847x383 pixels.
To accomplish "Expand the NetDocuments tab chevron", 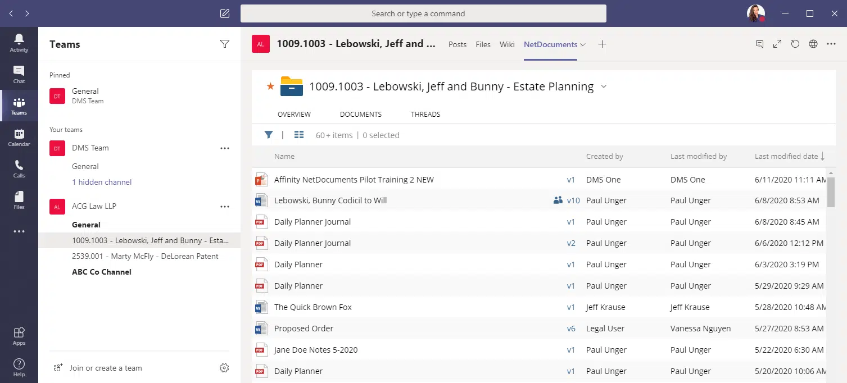I will [583, 45].
